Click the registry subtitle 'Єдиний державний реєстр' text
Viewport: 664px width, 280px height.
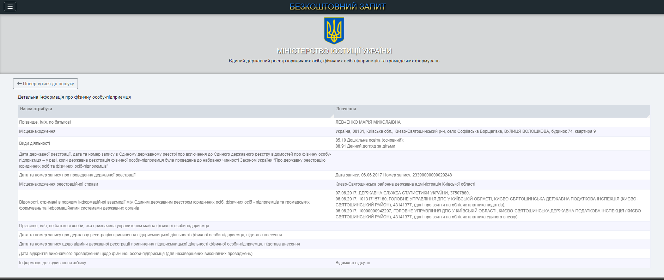click(334, 61)
